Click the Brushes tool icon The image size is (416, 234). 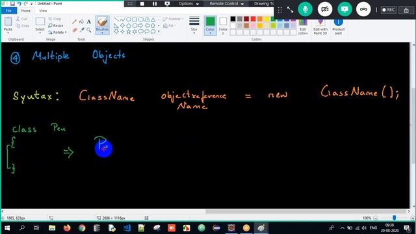(102, 22)
